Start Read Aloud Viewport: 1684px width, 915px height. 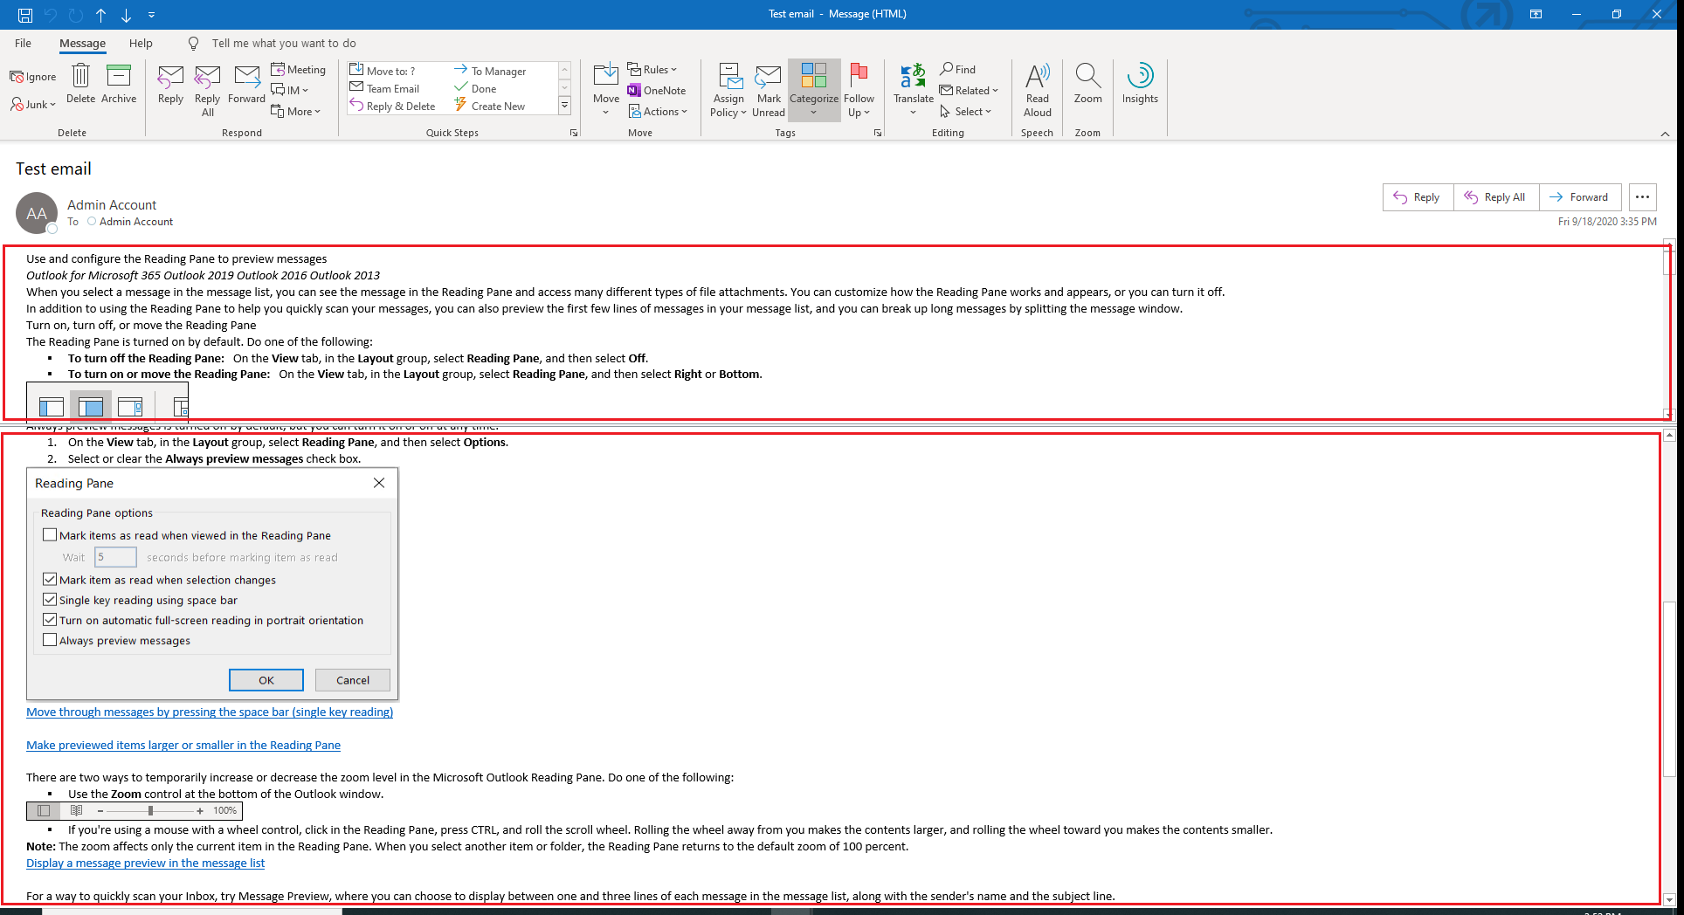[x=1038, y=91]
